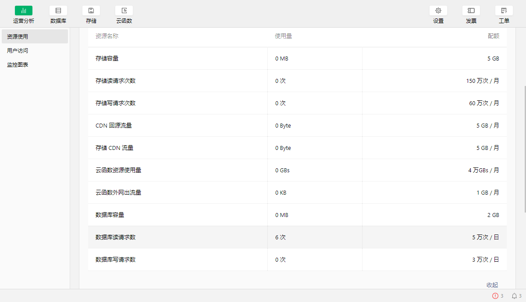The image size is (526, 302).
Task: Select the 存储容量 row name
Action: (107, 58)
